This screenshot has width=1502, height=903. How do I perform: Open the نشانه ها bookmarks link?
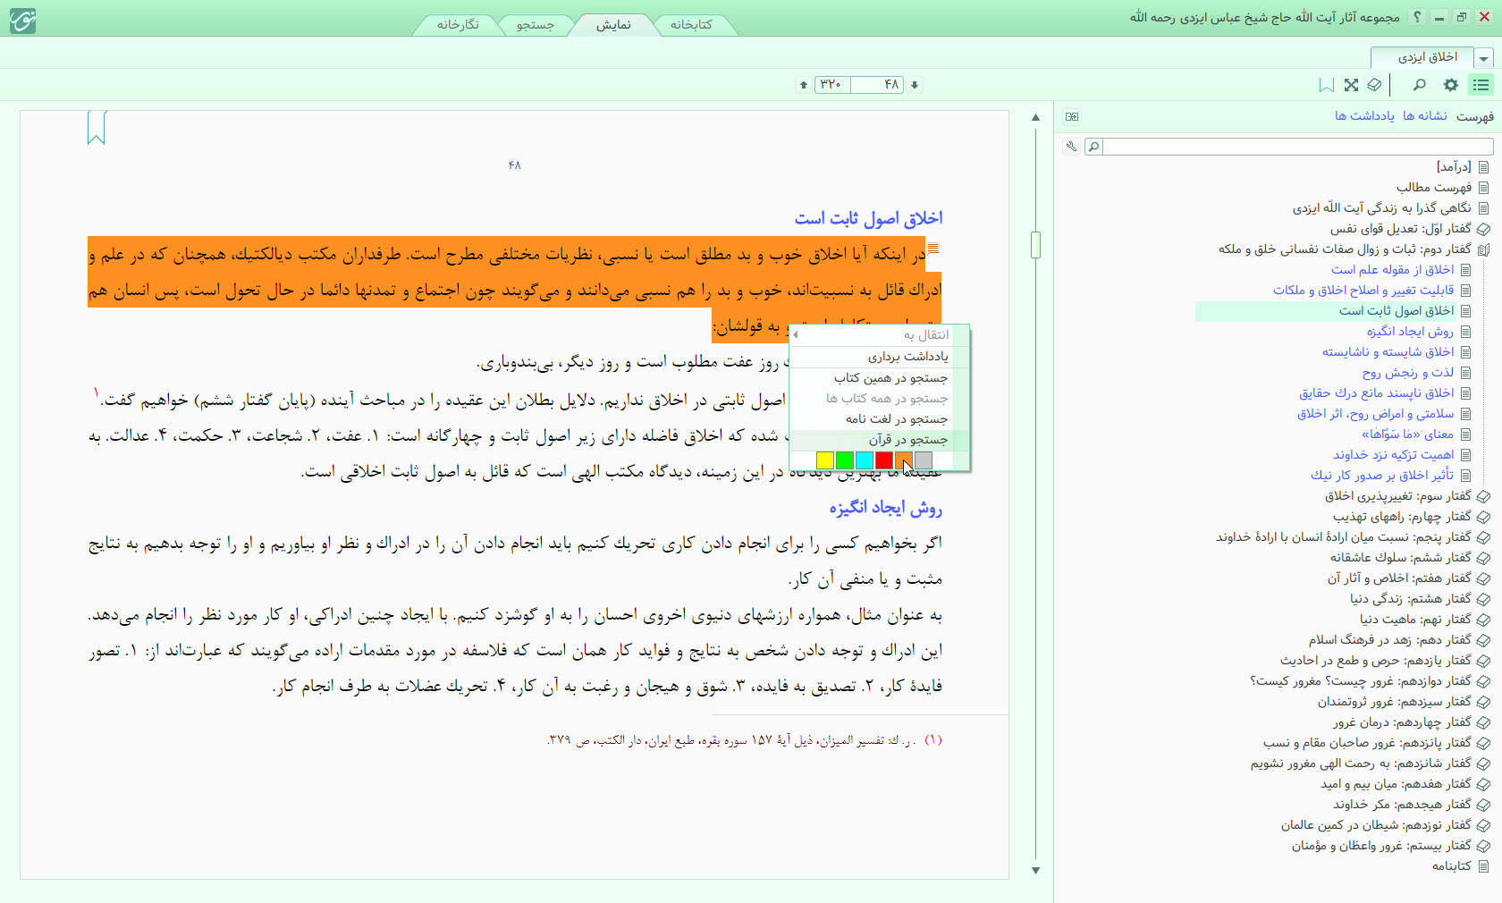(x=1424, y=116)
